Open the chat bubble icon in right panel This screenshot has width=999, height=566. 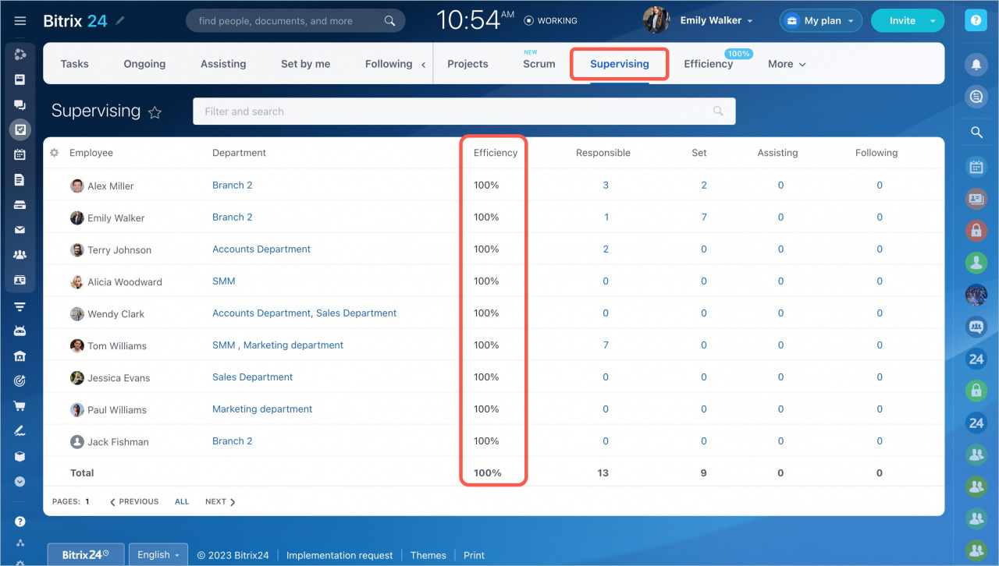pyautogui.click(x=976, y=97)
